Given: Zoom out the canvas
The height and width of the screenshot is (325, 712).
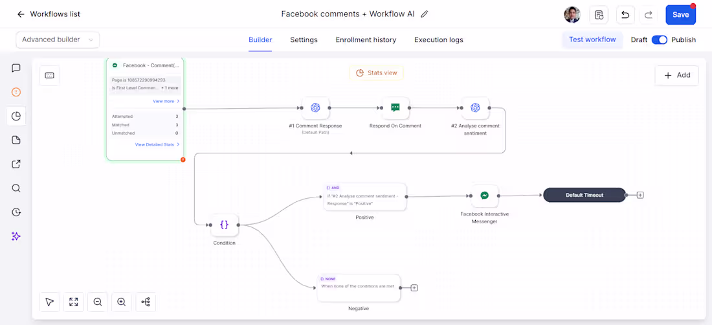Looking at the screenshot, I should (x=98, y=302).
